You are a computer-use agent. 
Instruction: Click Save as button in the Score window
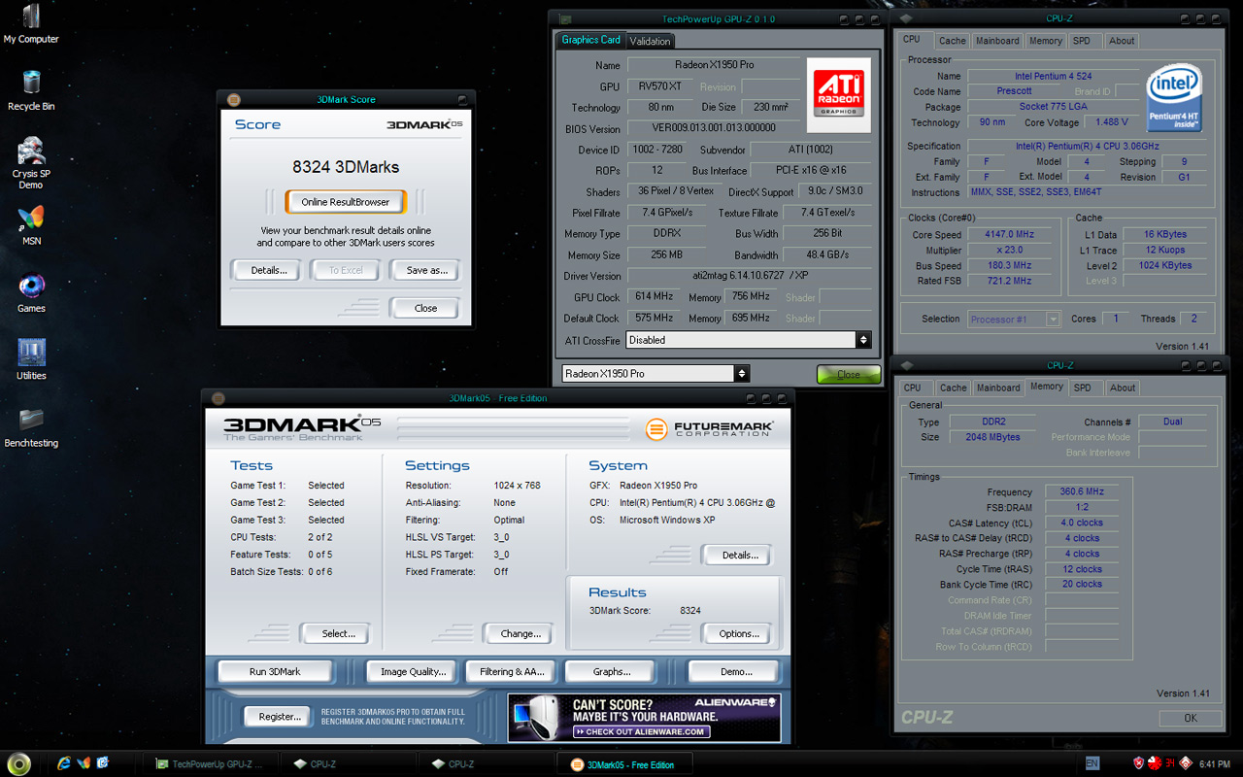[x=426, y=270]
